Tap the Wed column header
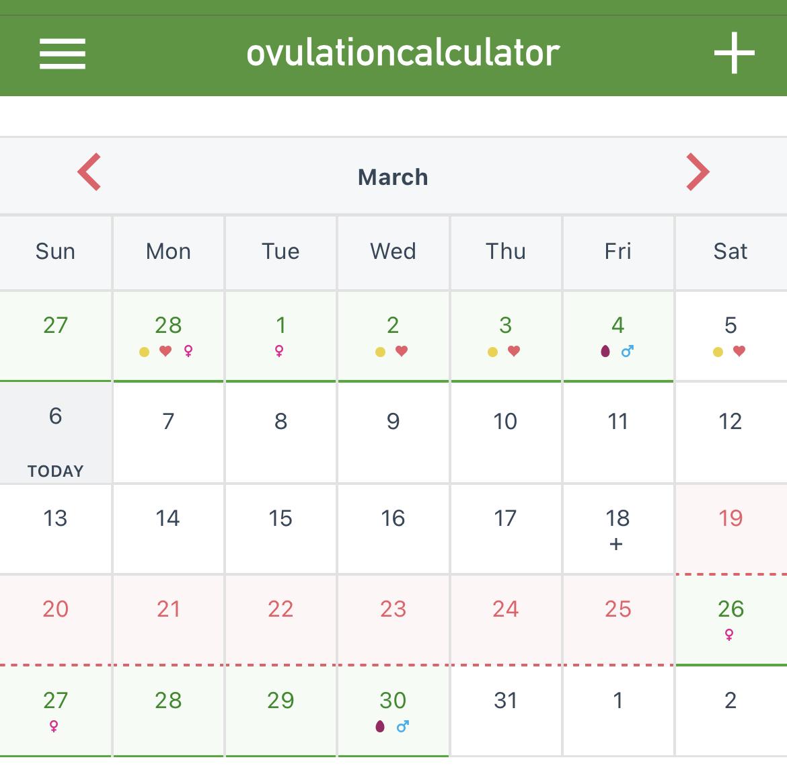The width and height of the screenshot is (787, 770). click(x=393, y=252)
